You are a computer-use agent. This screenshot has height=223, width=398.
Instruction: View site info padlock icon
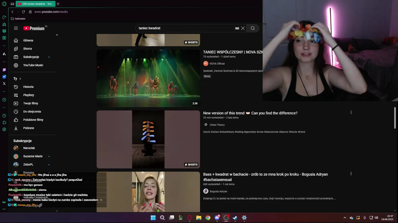tap(30, 12)
